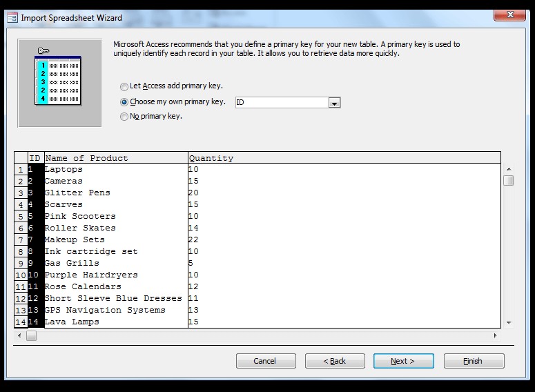The height and width of the screenshot is (392, 535).
Task: Click row header number 1
Action: [21, 170]
